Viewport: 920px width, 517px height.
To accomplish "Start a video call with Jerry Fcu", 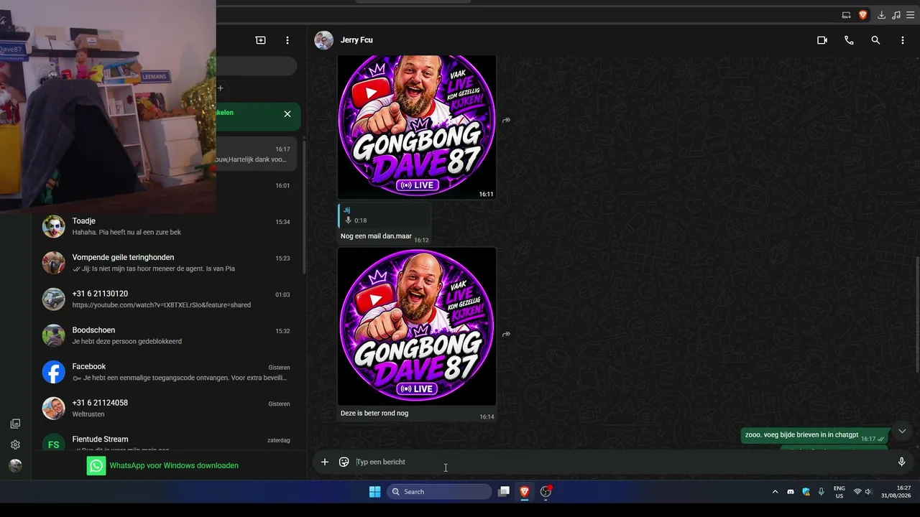I will point(822,40).
